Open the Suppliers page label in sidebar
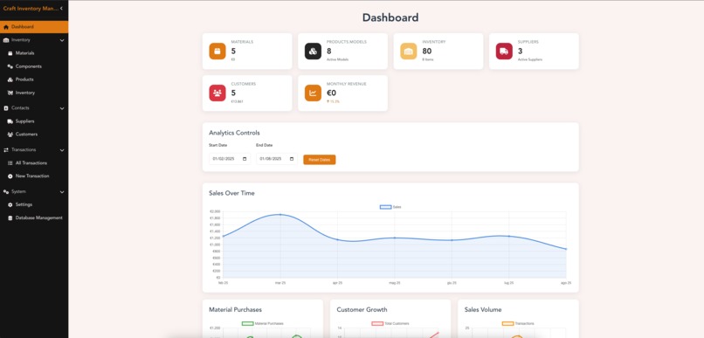The image size is (704, 338). click(24, 121)
